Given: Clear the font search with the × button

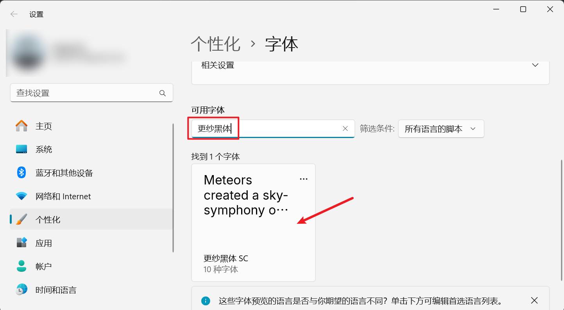Looking at the screenshot, I should (x=345, y=128).
